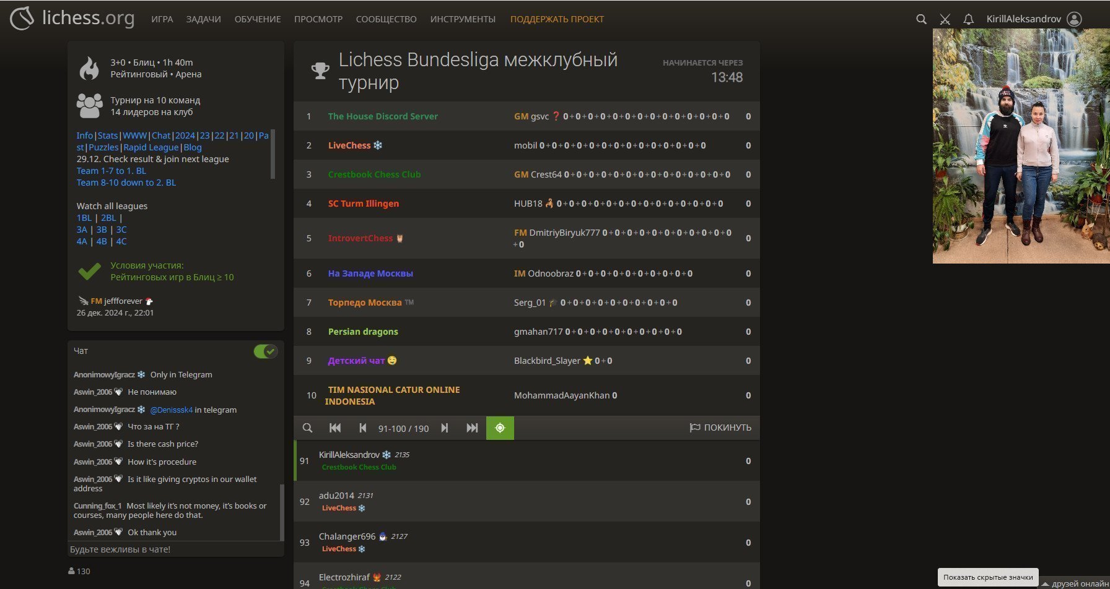The width and height of the screenshot is (1110, 589).
Task: Click the spectators count icon
Action: pyautogui.click(x=72, y=571)
